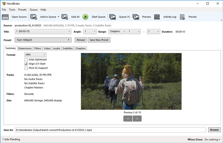Click the Add All icon
The image size is (223, 143).
pos(65,17)
